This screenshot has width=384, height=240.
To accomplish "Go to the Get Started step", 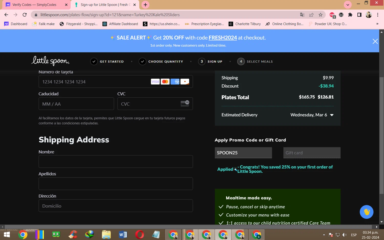I will [107, 61].
